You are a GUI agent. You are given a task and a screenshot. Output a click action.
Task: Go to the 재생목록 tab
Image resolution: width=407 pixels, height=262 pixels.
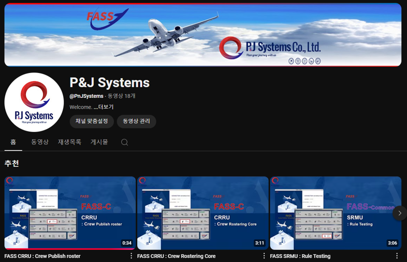(x=69, y=142)
